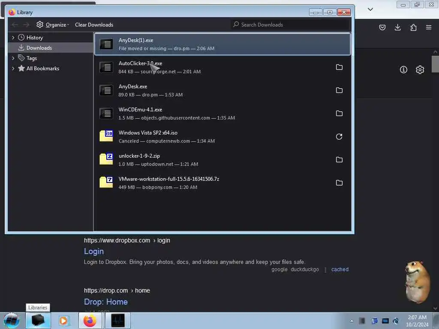Click the VMware 7z archive icon
Viewport: 439px width, 329px height.
(x=106, y=182)
